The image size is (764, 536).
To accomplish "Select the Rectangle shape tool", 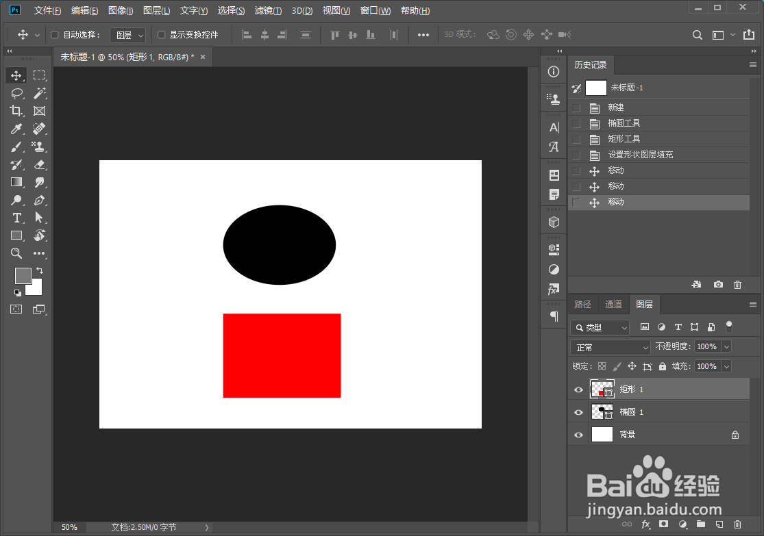I will tap(16, 235).
